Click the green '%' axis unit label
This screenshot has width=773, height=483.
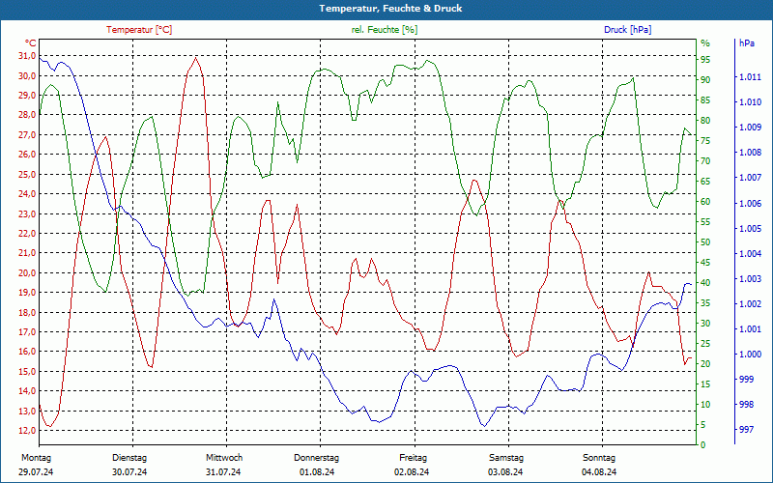705,43
